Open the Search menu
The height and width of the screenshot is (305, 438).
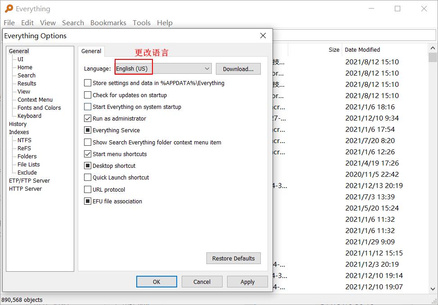[x=73, y=22]
